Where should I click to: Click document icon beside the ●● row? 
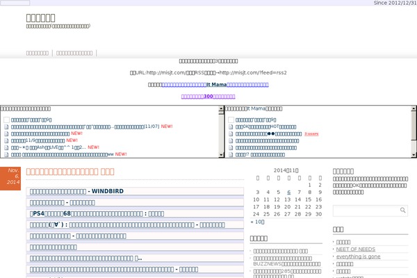tap(231, 134)
